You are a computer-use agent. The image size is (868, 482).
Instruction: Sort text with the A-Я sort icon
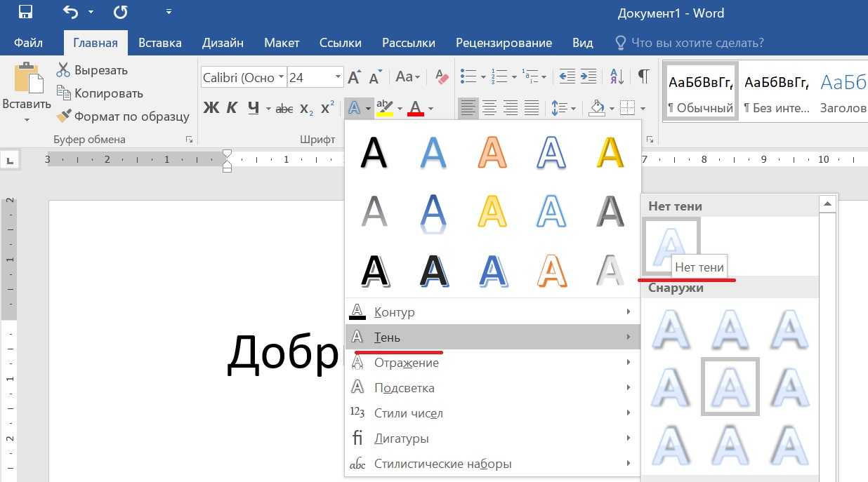pyautogui.click(x=618, y=76)
